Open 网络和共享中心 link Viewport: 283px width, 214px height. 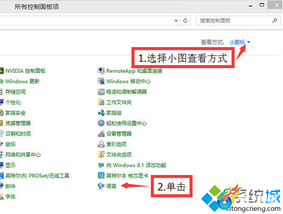tap(23, 154)
